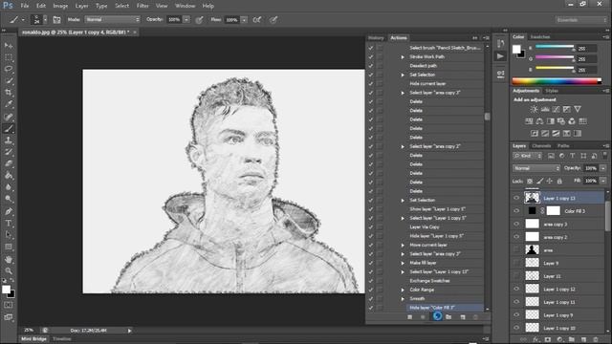Select the Clone Stamp tool
Image resolution: width=612 pixels, height=344 pixels.
(x=9, y=140)
